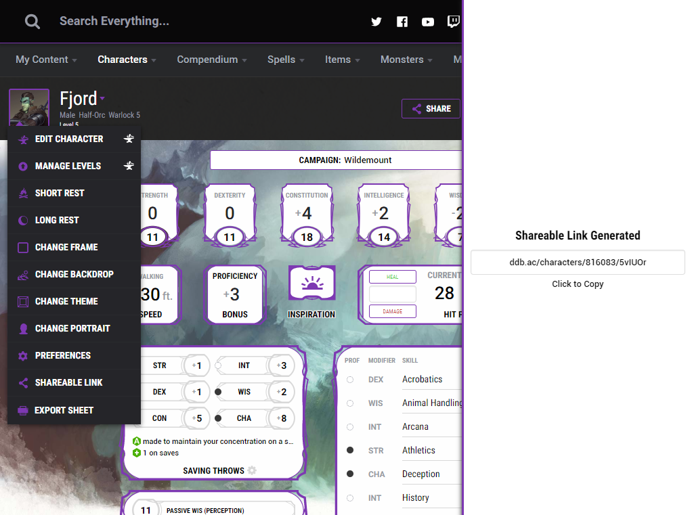This screenshot has width=690, height=515.
Task: Click the Change Backdrop landscape icon
Action: 23,275
